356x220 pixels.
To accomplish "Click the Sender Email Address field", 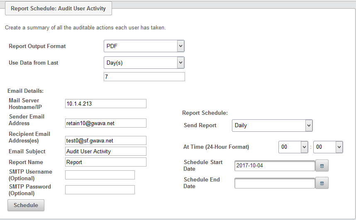I will pos(106,123).
